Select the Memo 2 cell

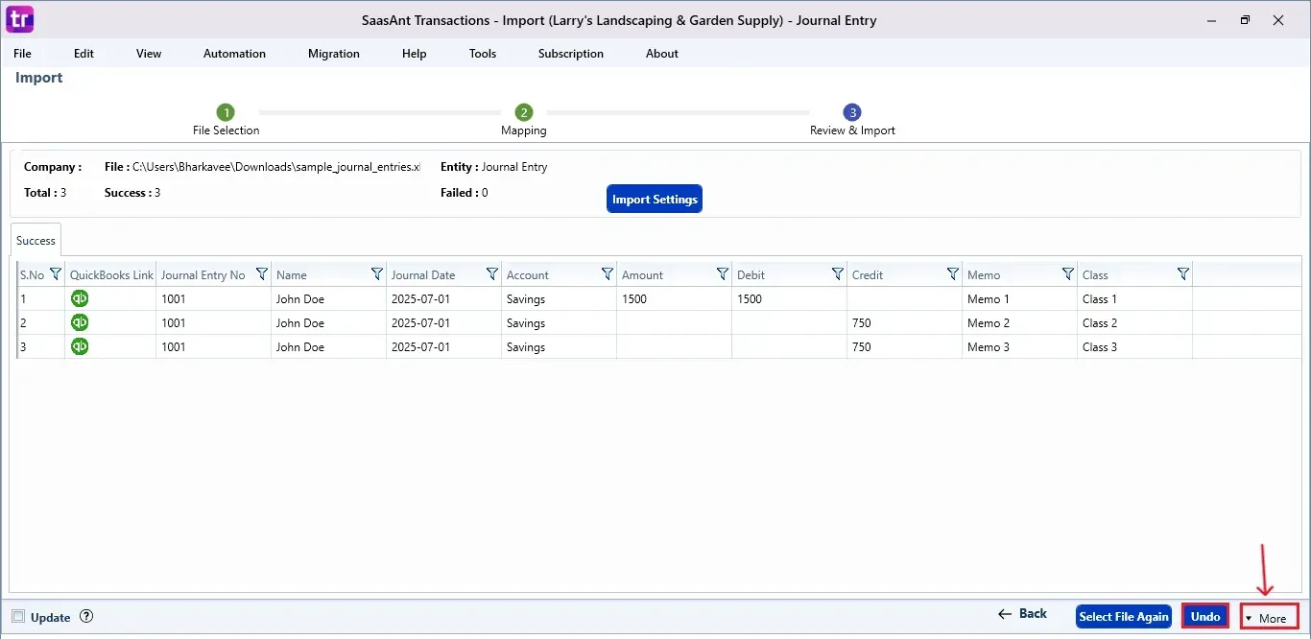click(x=1019, y=322)
